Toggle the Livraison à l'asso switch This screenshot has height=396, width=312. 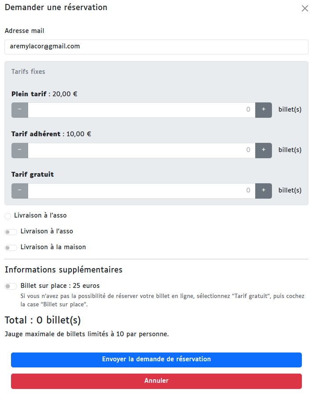(x=11, y=232)
